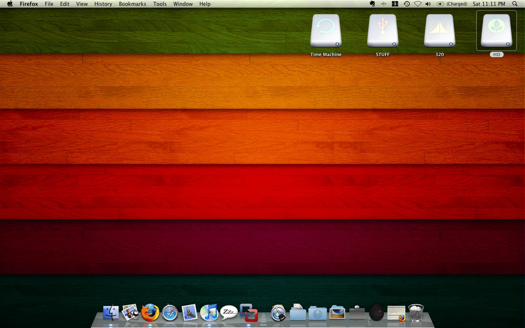Open VMware Fusion from the Dock
525x328 pixels.
(x=249, y=313)
